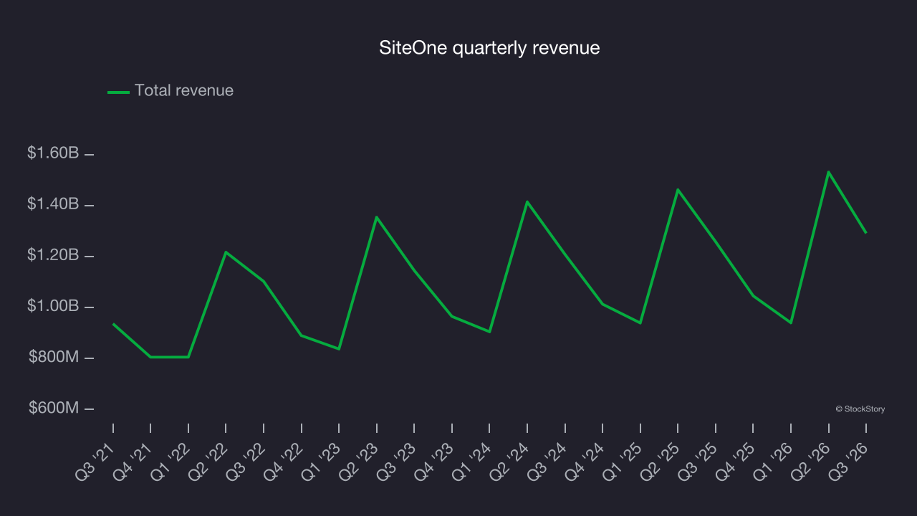This screenshot has width=917, height=516.
Task: Click the "Q3 '23" x-axis label
Action: (x=396, y=462)
